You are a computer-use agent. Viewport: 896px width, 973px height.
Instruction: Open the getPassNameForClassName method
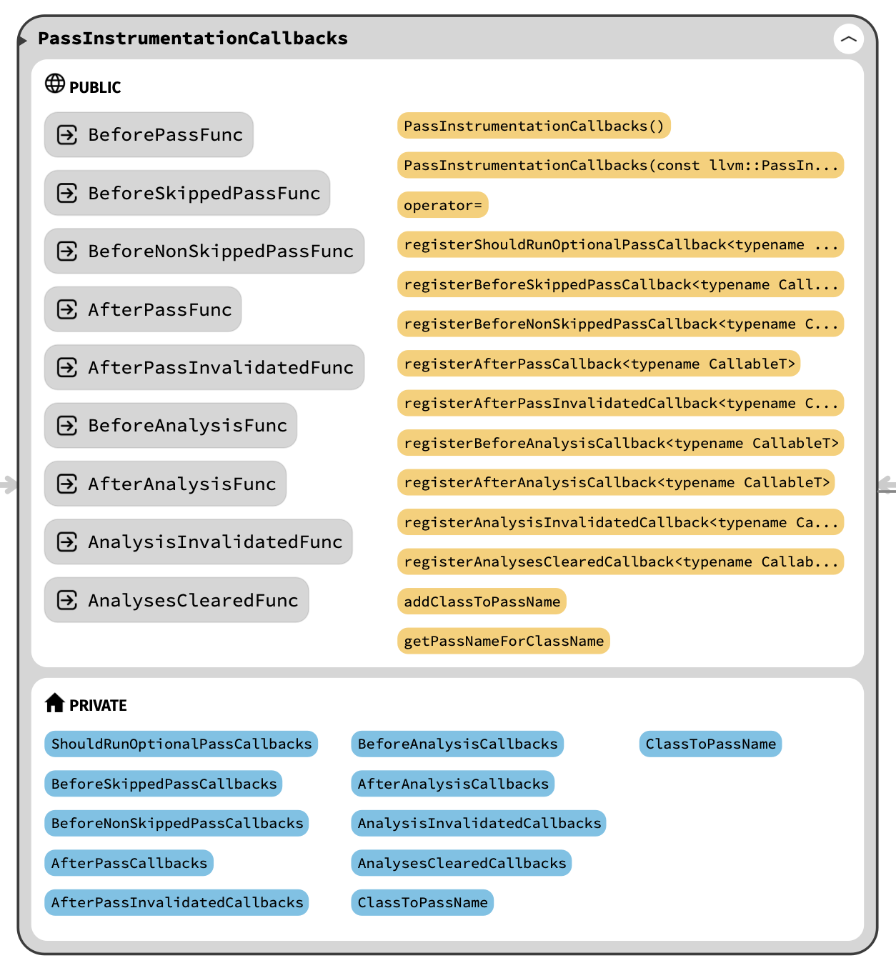[x=503, y=642]
